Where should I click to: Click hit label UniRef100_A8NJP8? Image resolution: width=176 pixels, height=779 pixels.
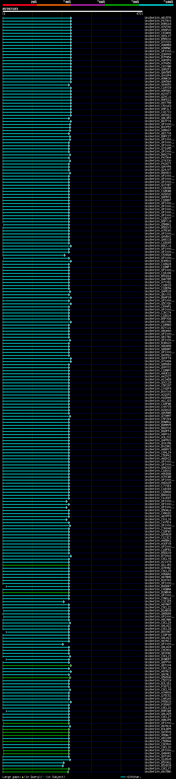(158, 720)
